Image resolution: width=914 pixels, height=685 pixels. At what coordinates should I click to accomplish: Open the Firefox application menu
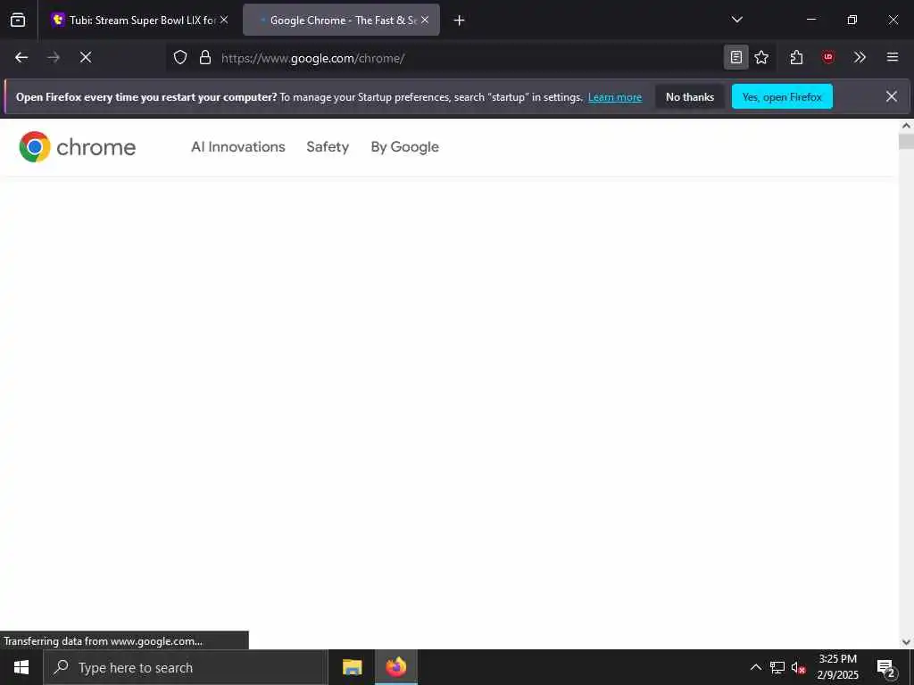click(x=892, y=57)
